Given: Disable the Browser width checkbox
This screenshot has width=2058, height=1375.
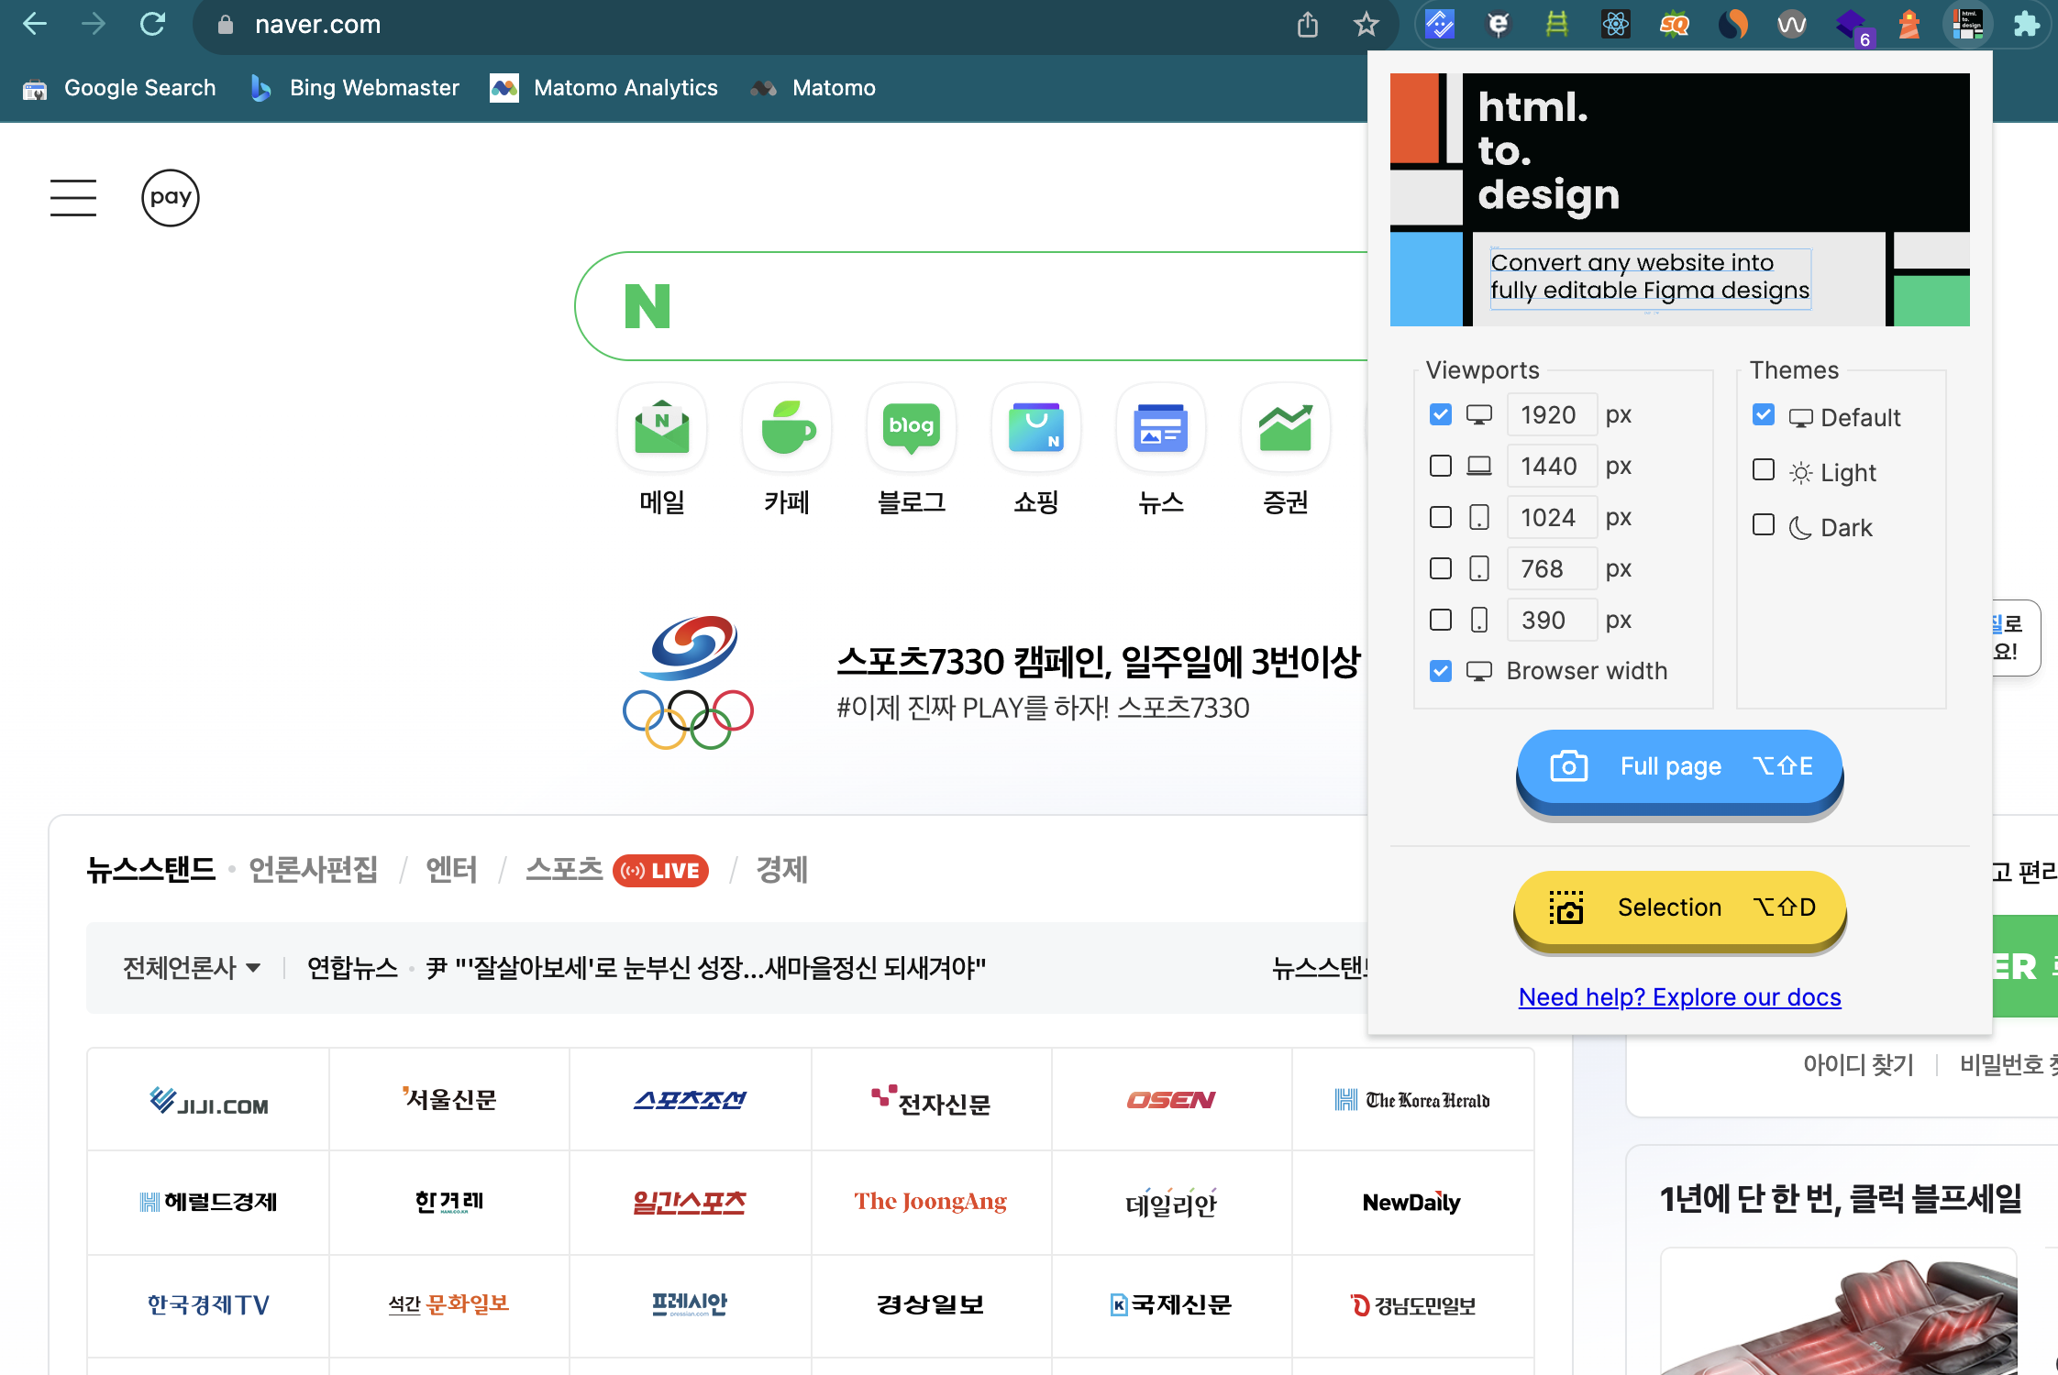Looking at the screenshot, I should (1440, 670).
